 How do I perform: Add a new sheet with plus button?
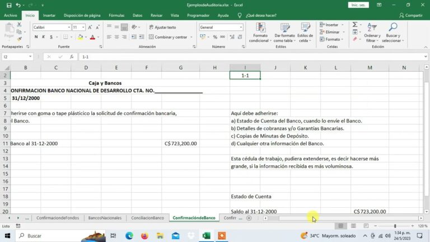pos(249,218)
